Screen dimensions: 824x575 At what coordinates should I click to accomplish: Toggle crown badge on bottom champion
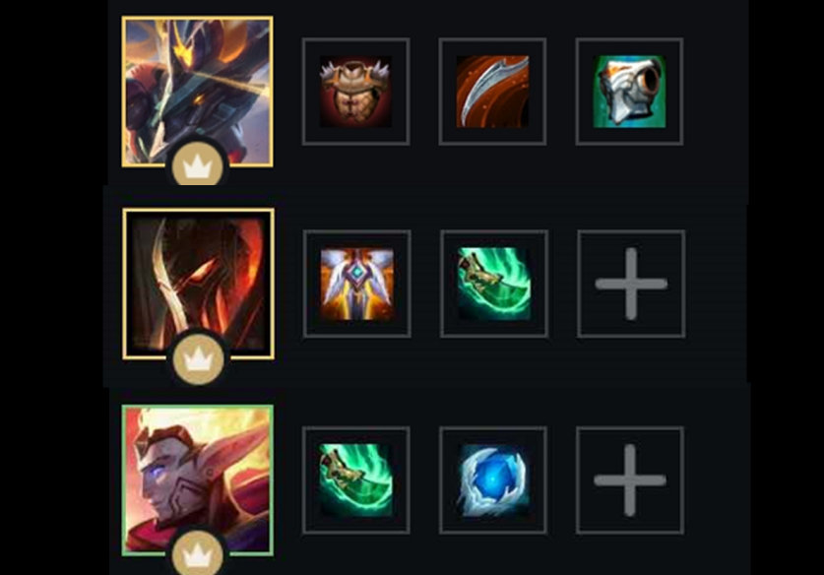coord(198,553)
